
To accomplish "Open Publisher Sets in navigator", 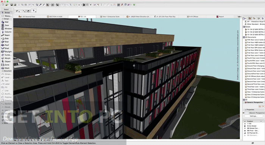I will tap(262, 18).
